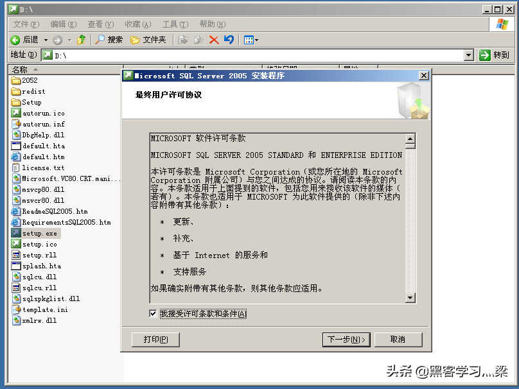The image size is (519, 389).
Task: Click the sqlcu.rll file name
Action: pyautogui.click(x=39, y=288)
